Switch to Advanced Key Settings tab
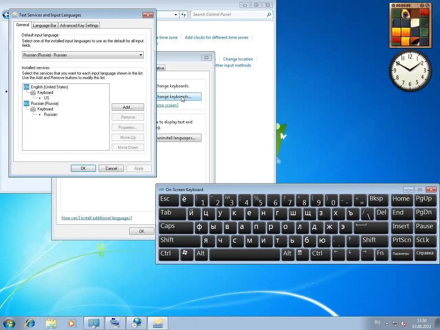Image resolution: width=440 pixels, height=330 pixels. tap(79, 25)
